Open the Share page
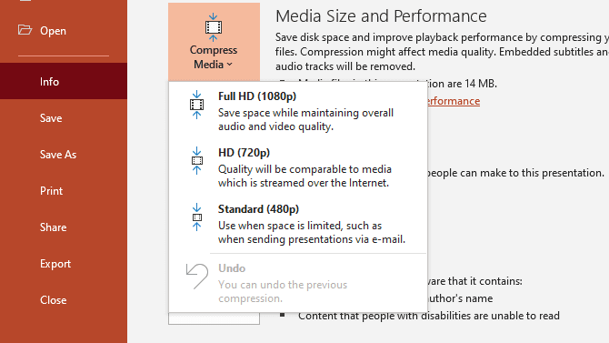 (x=64, y=227)
